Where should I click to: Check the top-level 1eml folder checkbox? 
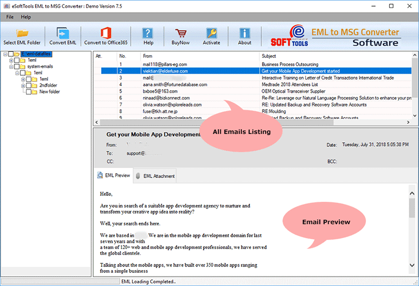[17, 60]
